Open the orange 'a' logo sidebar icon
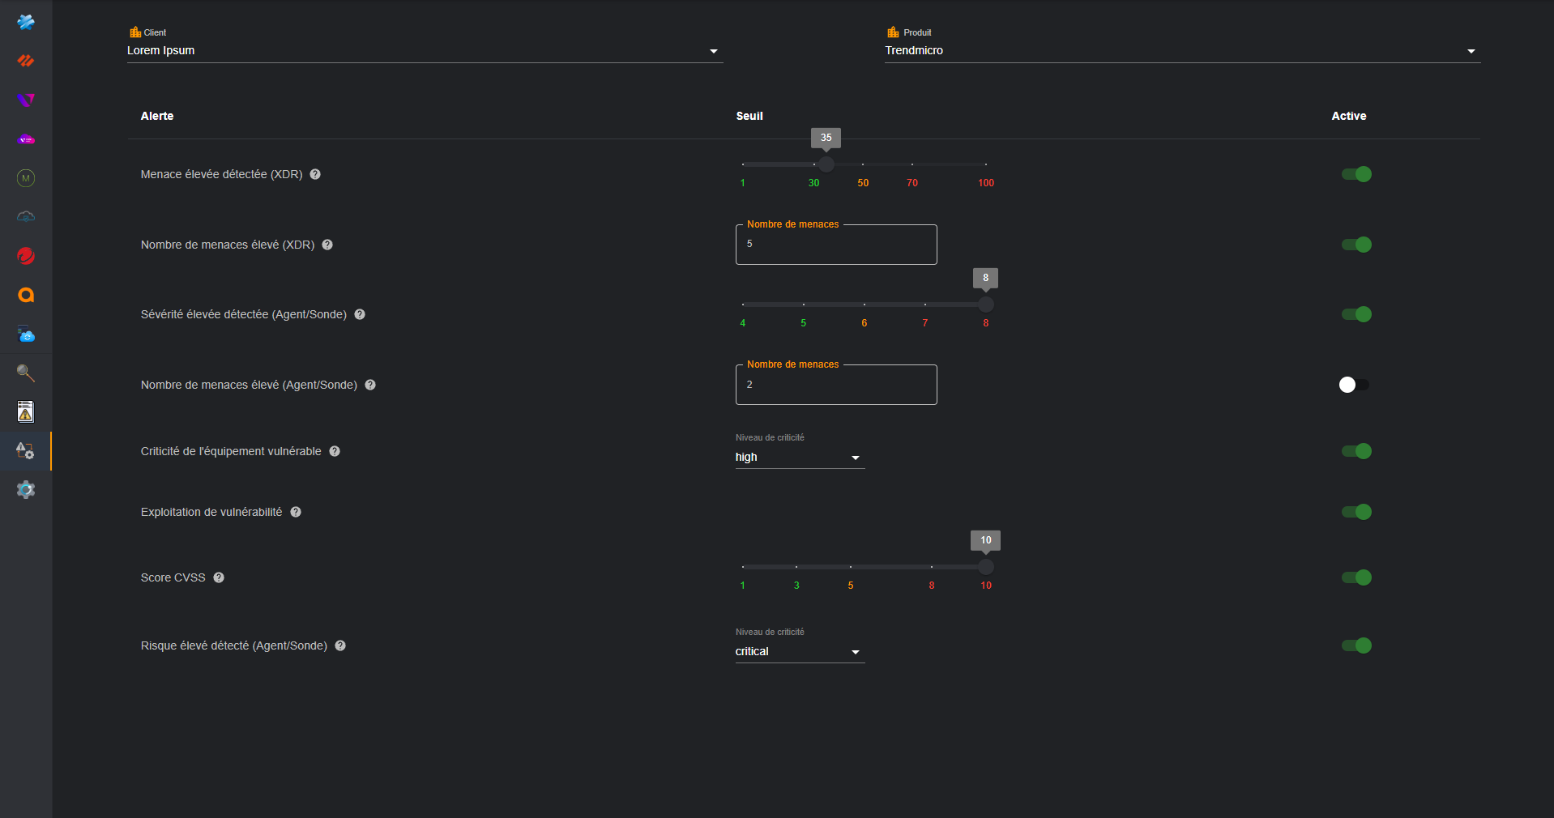The width and height of the screenshot is (1554, 818). point(26,295)
